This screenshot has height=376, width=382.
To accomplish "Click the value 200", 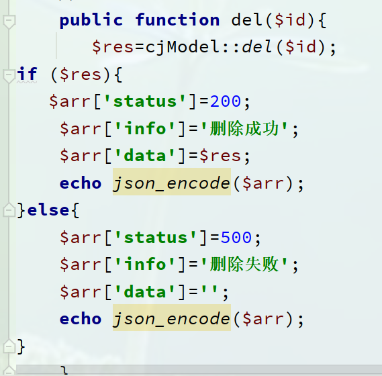I will coord(226,101).
